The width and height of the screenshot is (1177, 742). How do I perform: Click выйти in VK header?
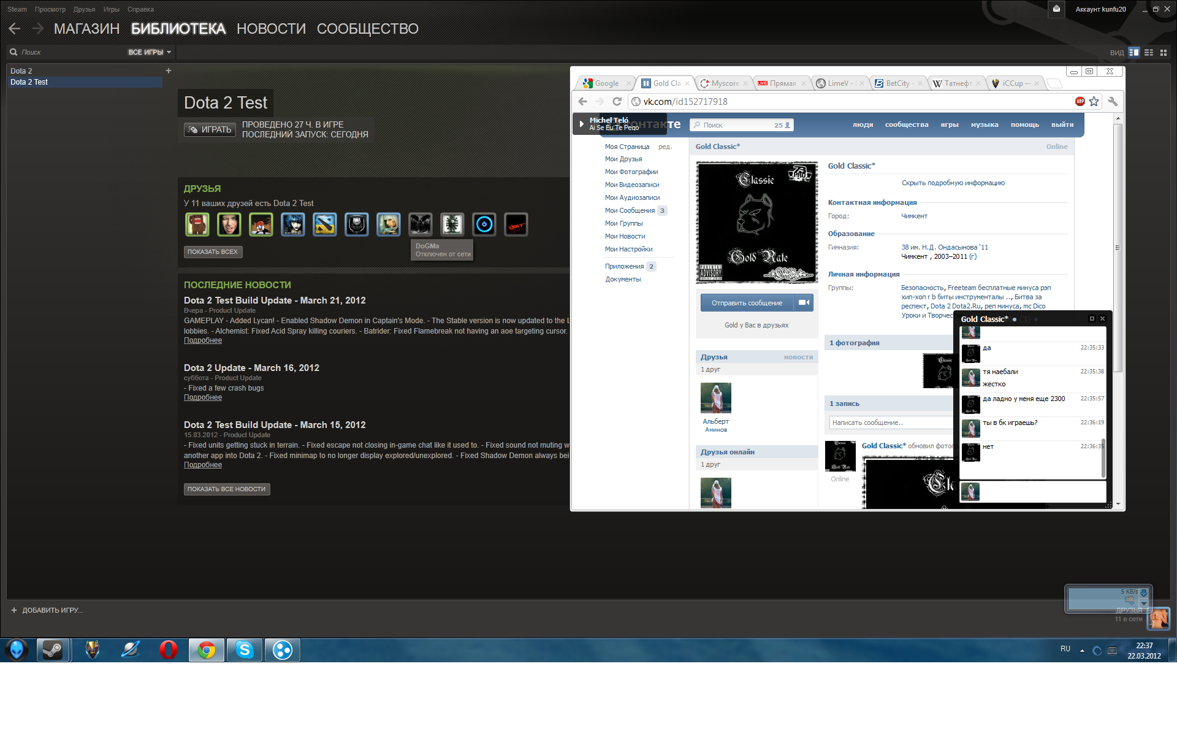(1062, 124)
